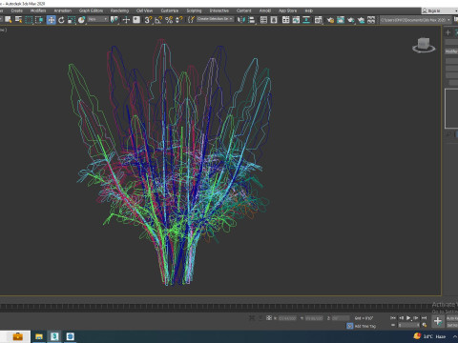The image size is (458, 343).
Task: Open the project path dropdown
Action: pyautogui.click(x=415, y=20)
